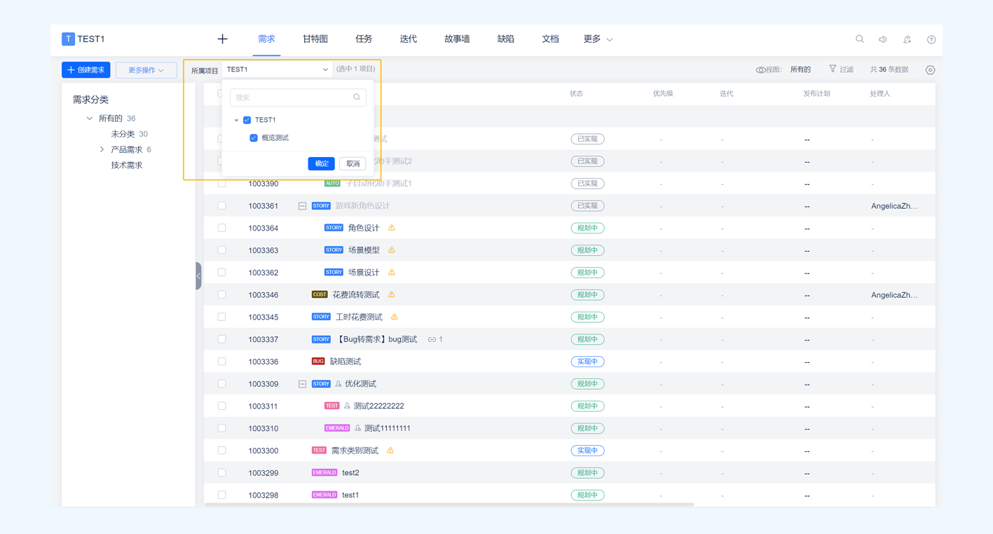Open the 更多 menu in top navigation
The height and width of the screenshot is (534, 993).
tap(598, 39)
